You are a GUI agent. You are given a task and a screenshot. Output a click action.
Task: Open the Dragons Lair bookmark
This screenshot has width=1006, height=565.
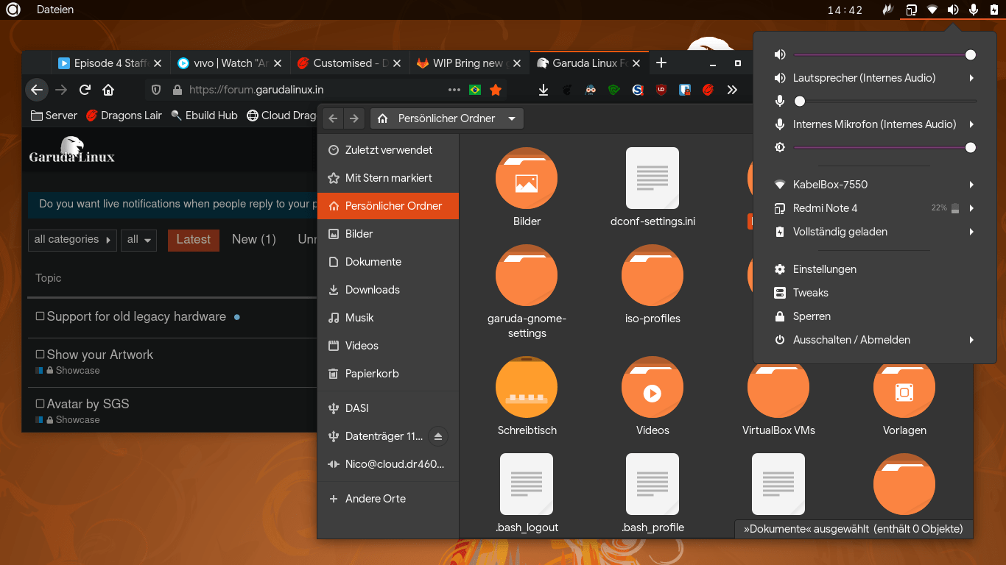124,116
